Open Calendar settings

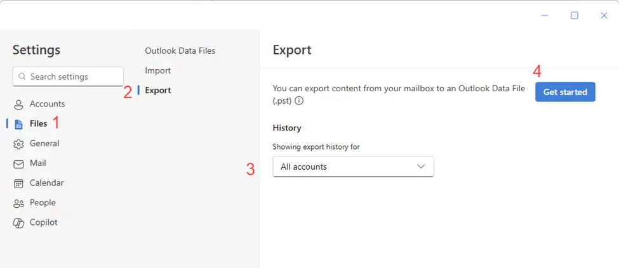click(x=46, y=183)
